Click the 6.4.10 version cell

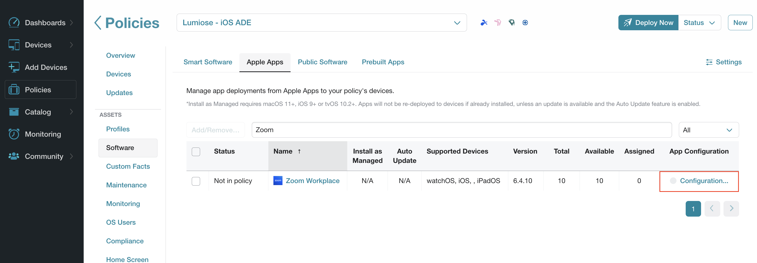(522, 181)
